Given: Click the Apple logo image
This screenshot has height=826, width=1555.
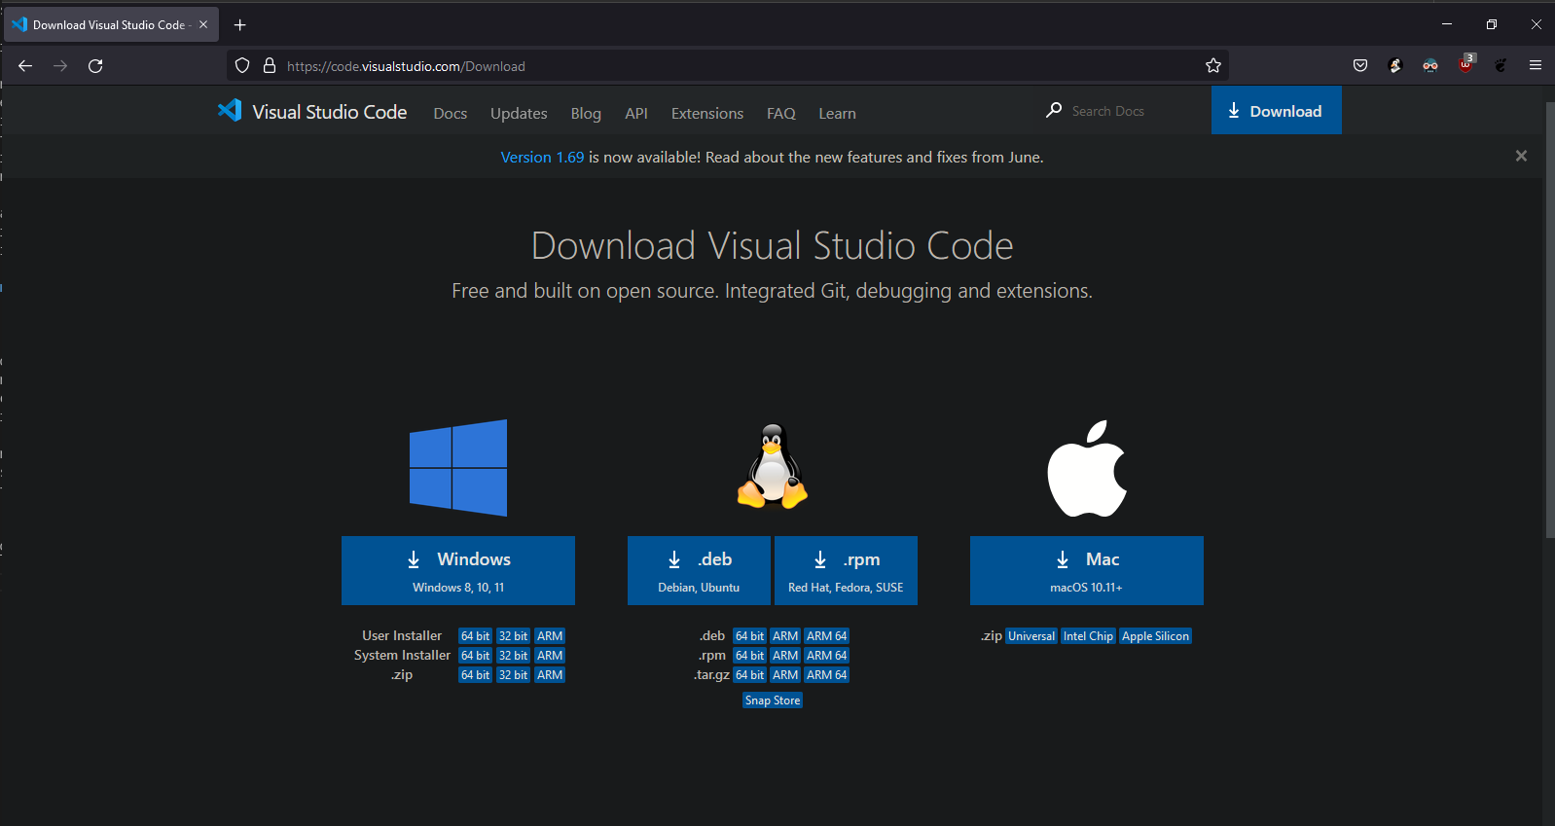Looking at the screenshot, I should coord(1087,468).
